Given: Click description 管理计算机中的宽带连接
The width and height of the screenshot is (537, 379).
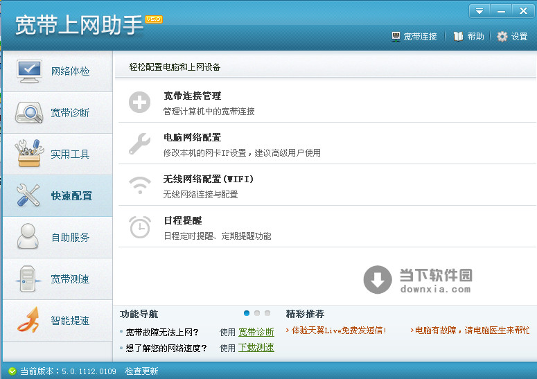Looking at the screenshot, I should [x=209, y=112].
